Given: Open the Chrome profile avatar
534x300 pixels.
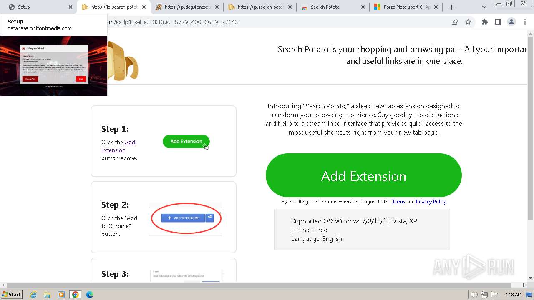Looking at the screenshot, I should tap(511, 22).
